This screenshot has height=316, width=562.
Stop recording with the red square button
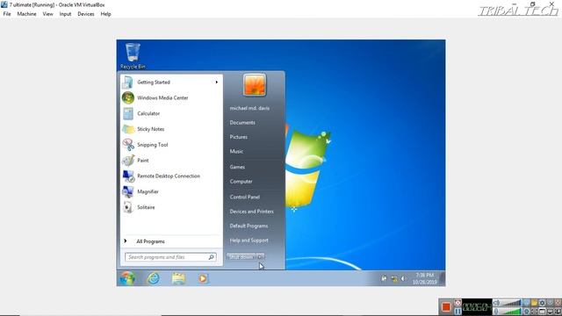[x=446, y=306]
